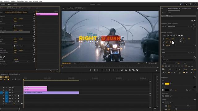Open the playback resolution 1/4 dropdown
Image resolution: width=198 pixels, height=111 pixels.
coord(141,63)
